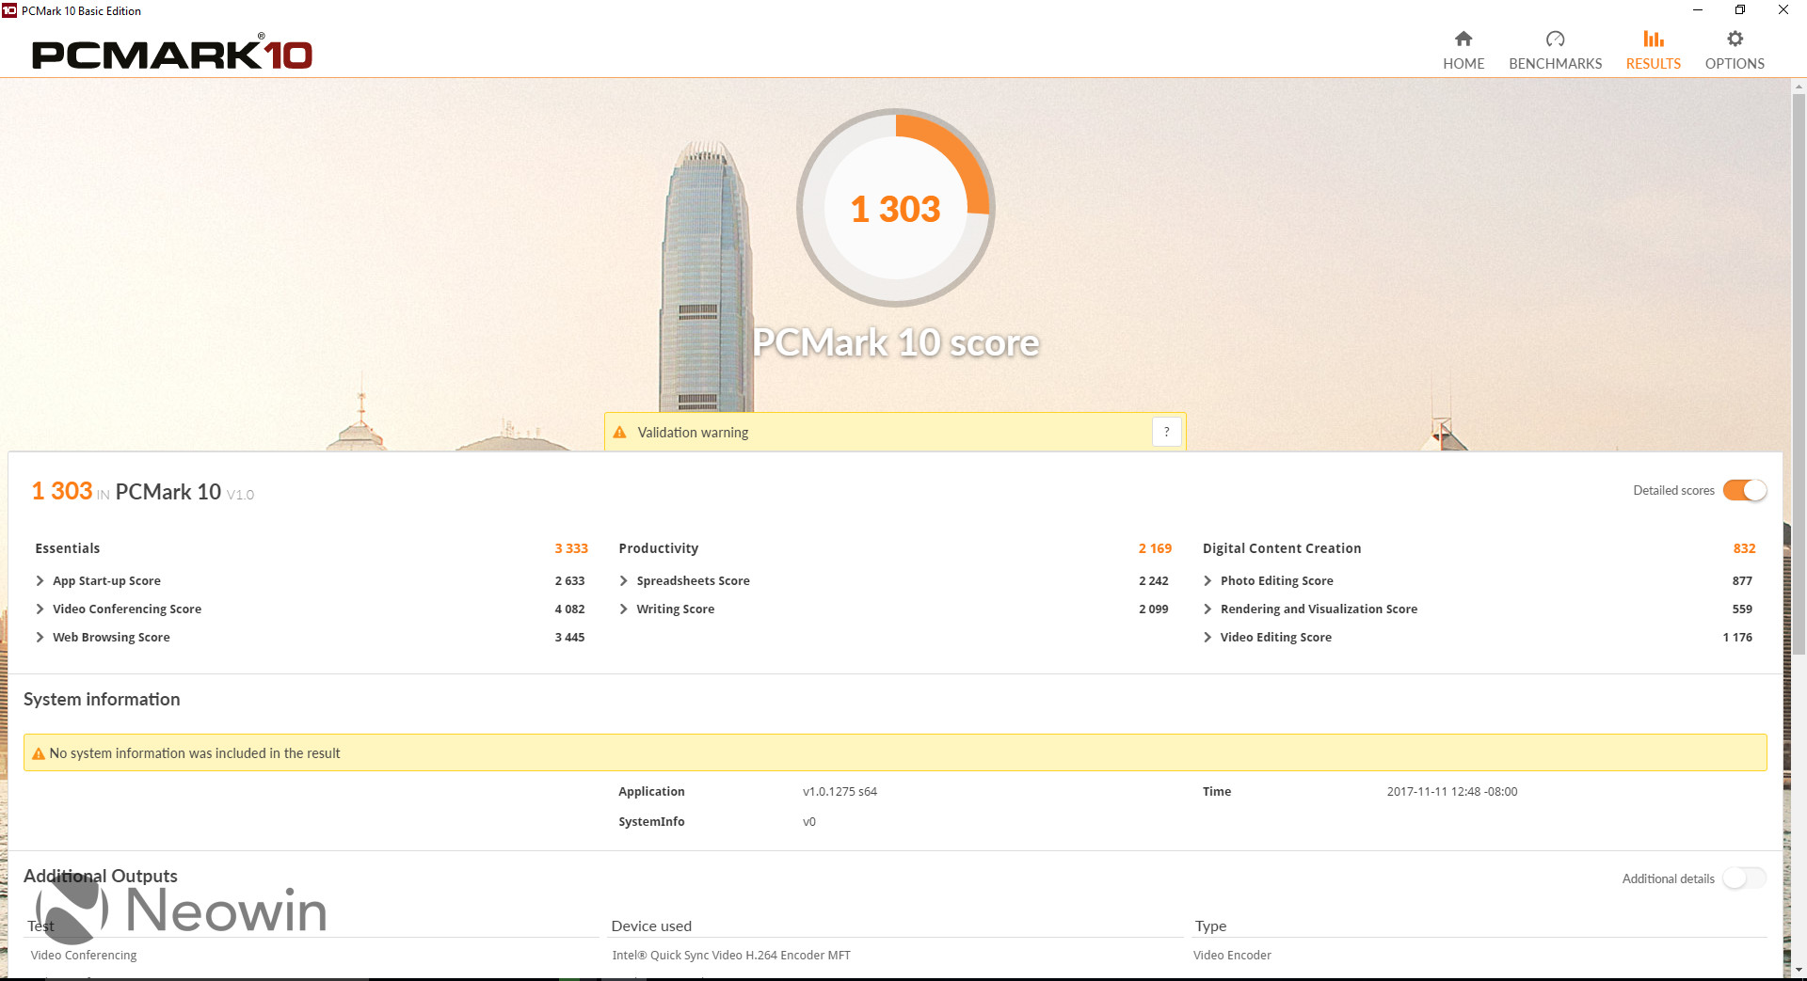Expand the Photo Editing Score row

coord(1207,581)
